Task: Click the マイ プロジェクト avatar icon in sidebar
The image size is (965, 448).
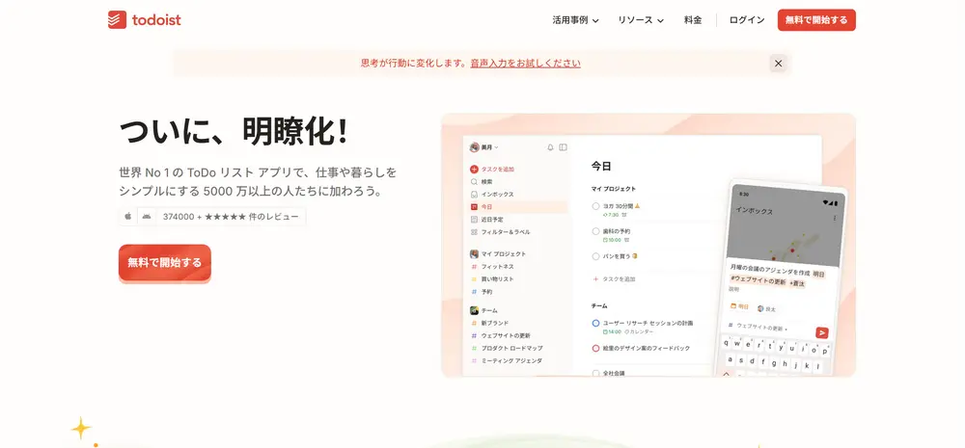Action: click(x=474, y=253)
